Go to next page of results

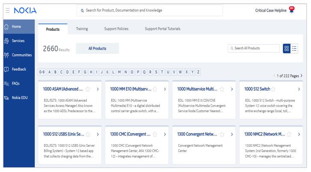301,76
